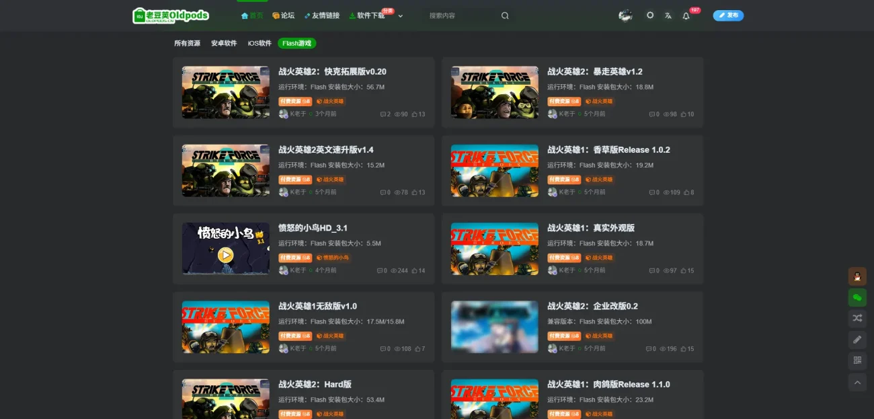
Task: Open the QQ penguin sidebar icon
Action: click(x=857, y=276)
